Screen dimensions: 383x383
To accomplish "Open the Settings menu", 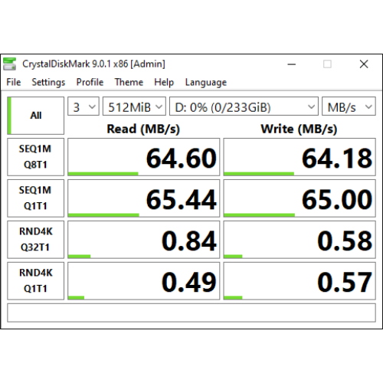I will [48, 82].
